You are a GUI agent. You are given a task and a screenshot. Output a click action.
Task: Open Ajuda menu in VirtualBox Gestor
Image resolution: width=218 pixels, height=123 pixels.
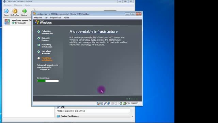pyautogui.click(x=27, y=5)
